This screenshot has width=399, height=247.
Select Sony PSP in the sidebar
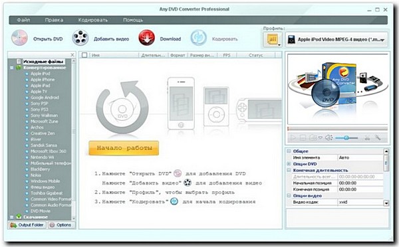pyautogui.click(x=39, y=104)
